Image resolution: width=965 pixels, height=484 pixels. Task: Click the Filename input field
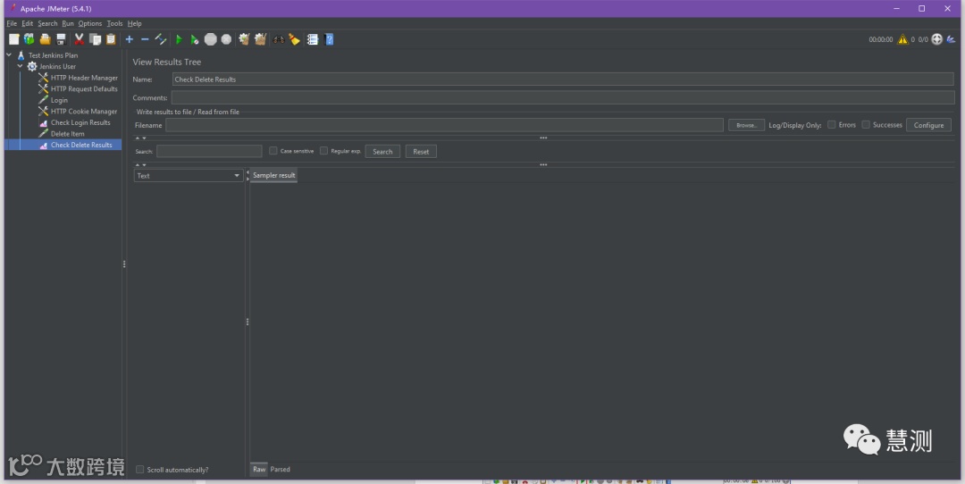(x=444, y=125)
